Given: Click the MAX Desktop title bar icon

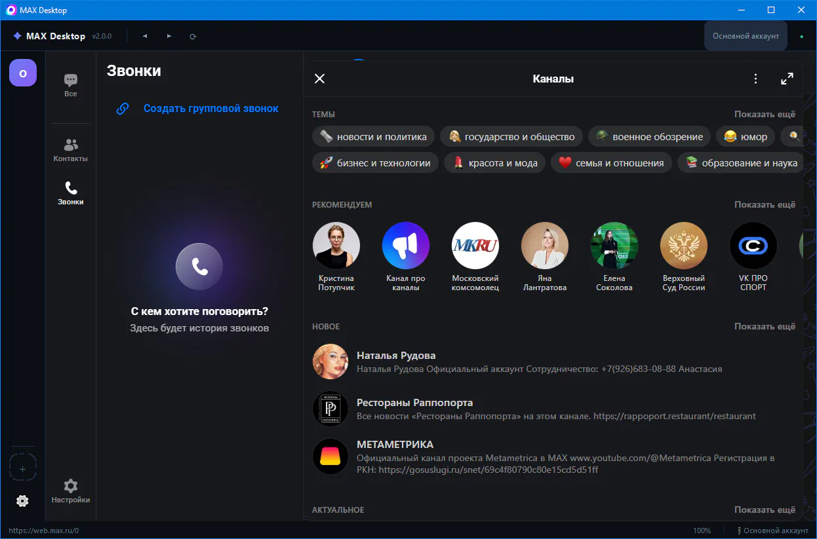Looking at the screenshot, I should (x=10, y=10).
